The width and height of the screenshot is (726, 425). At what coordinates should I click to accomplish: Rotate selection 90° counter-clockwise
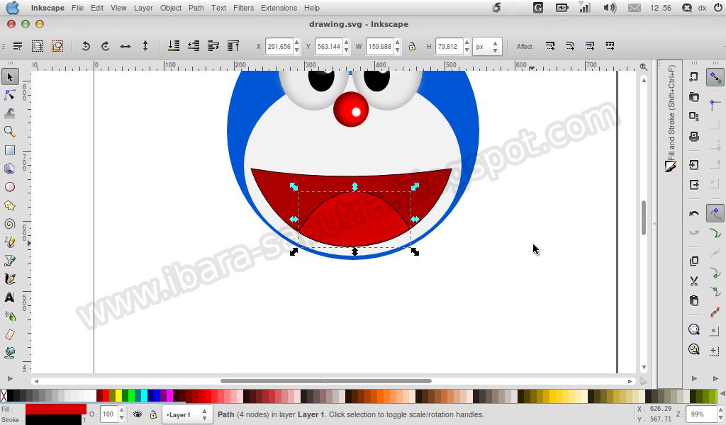coord(86,46)
